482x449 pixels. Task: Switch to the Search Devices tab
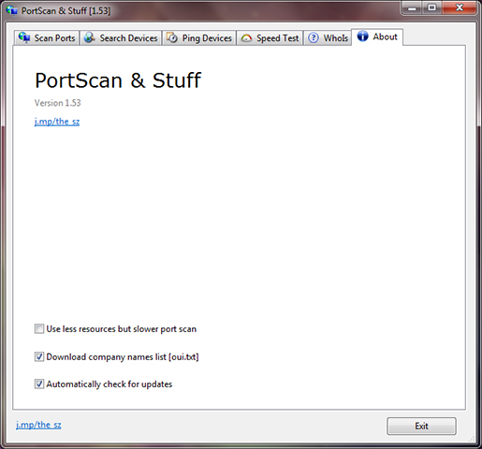121,38
